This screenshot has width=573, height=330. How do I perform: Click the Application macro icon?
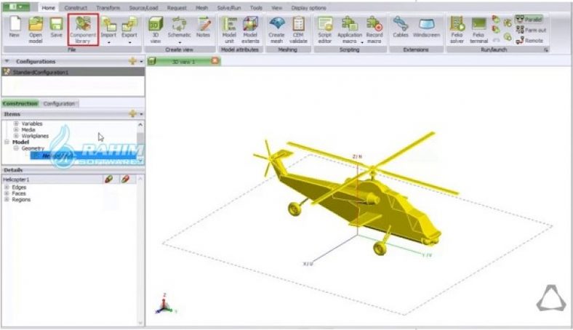349,25
